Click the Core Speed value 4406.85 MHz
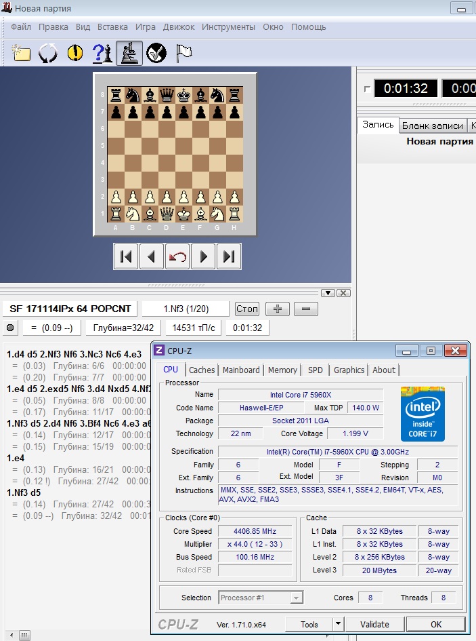 [x=255, y=531]
